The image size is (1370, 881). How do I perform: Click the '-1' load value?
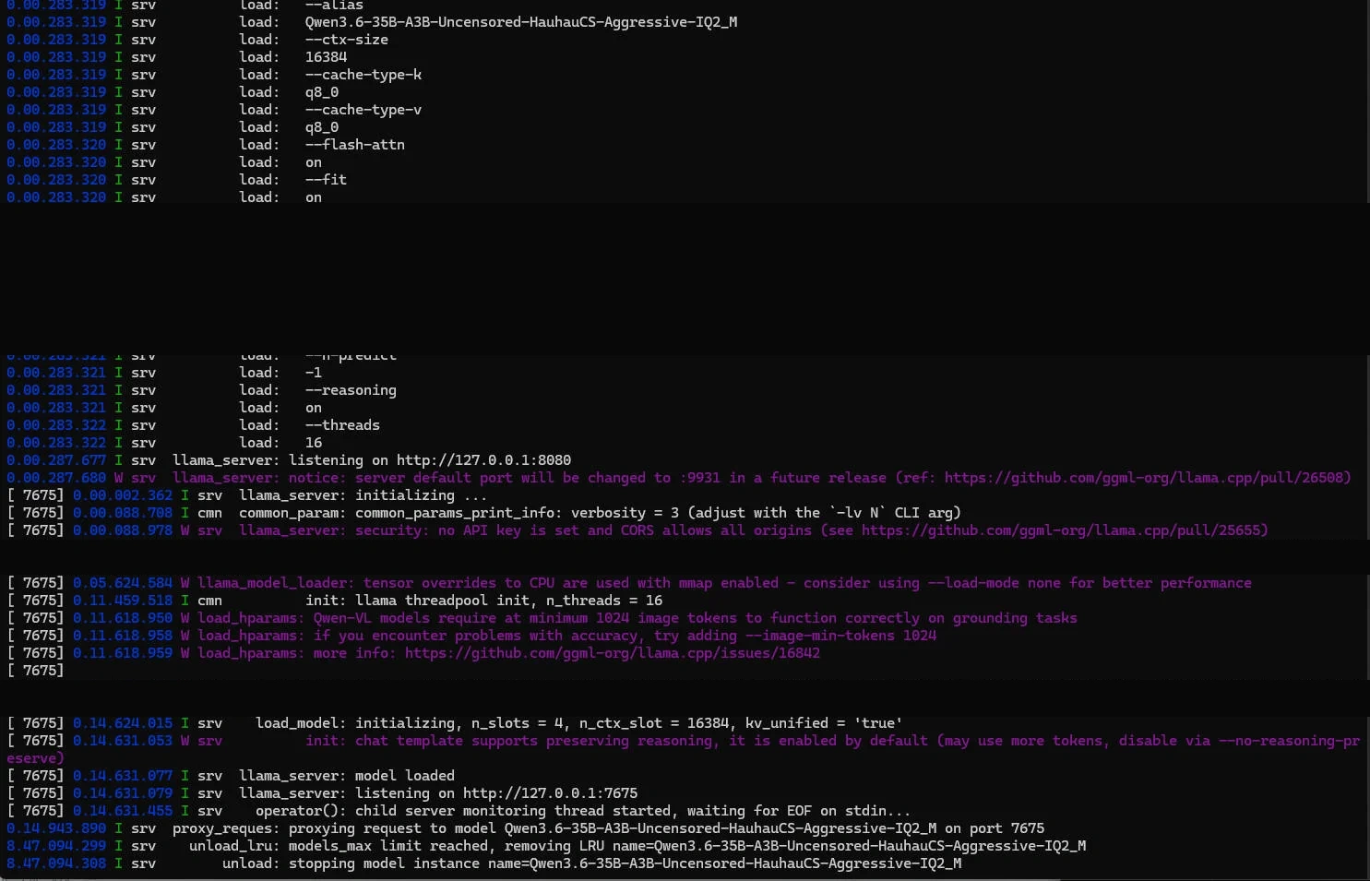click(x=314, y=373)
